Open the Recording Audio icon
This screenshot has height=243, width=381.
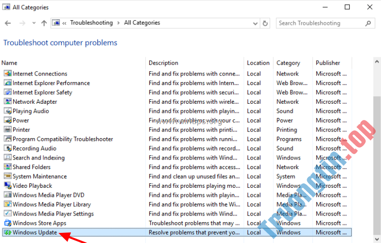click(8, 148)
